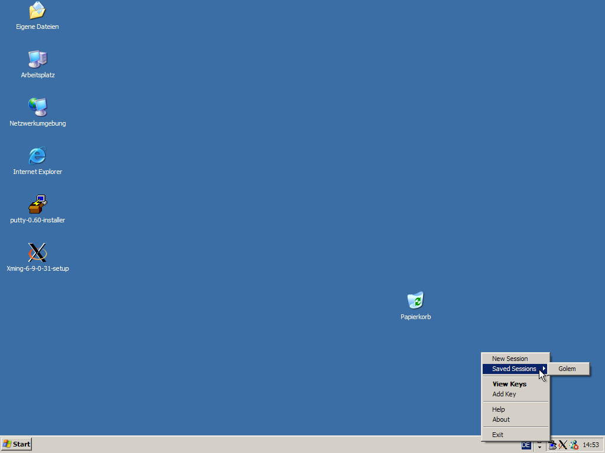Click the Windows Messenger tray icon
Screen dimensions: 605x453
[x=574, y=445]
